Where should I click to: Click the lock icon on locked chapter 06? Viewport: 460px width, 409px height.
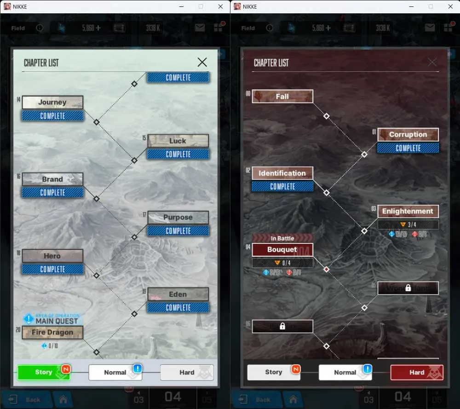click(282, 326)
